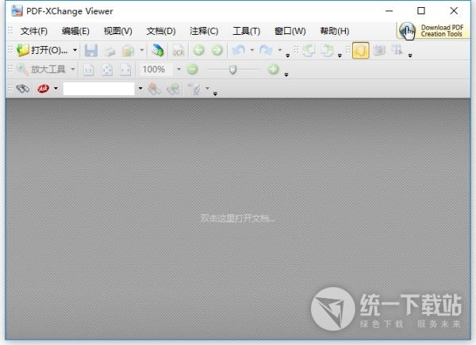Click the find next binoculars icon
476x345 pixels.
pos(173,89)
